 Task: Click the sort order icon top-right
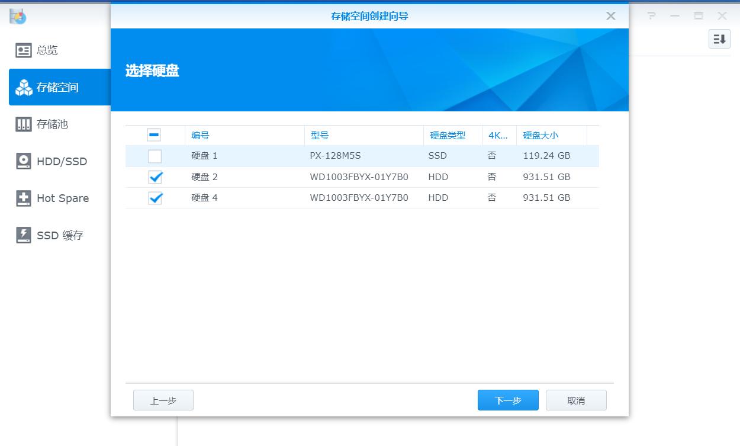click(x=720, y=38)
